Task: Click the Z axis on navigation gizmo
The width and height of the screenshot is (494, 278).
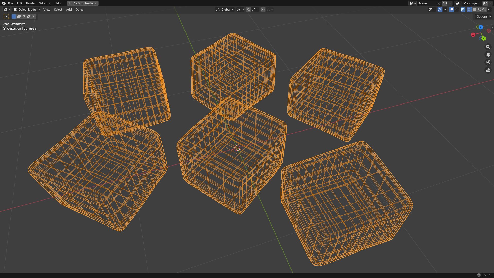Action: [x=481, y=27]
